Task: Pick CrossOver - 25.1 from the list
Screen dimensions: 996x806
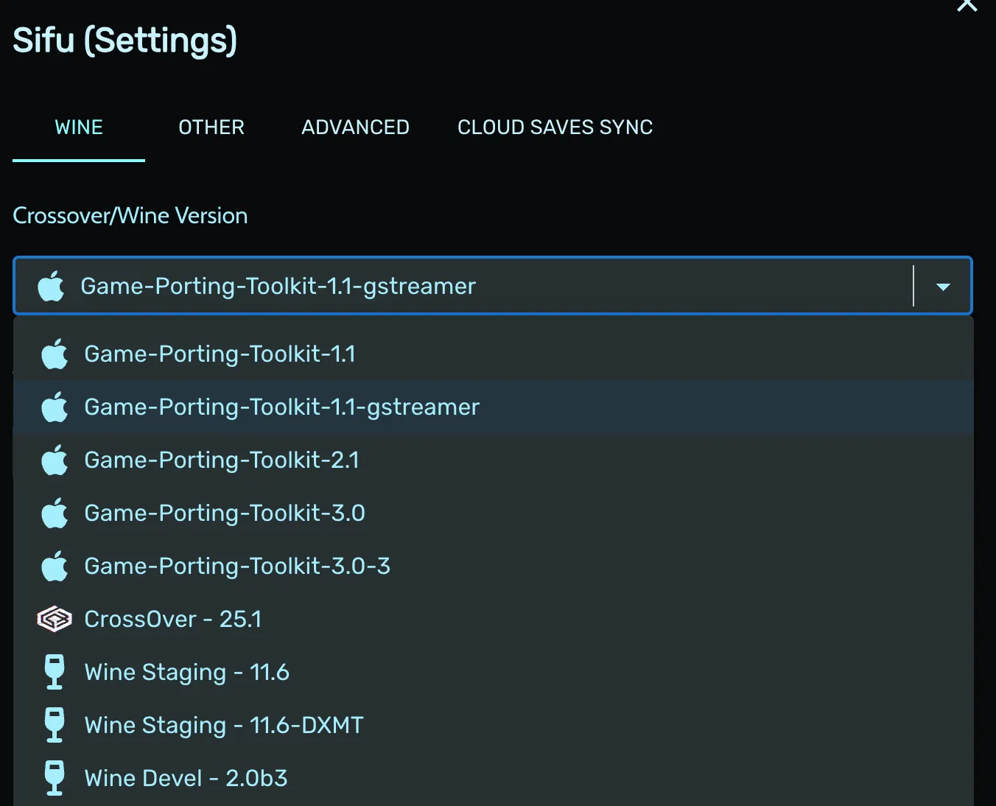Action: pyautogui.click(x=173, y=620)
